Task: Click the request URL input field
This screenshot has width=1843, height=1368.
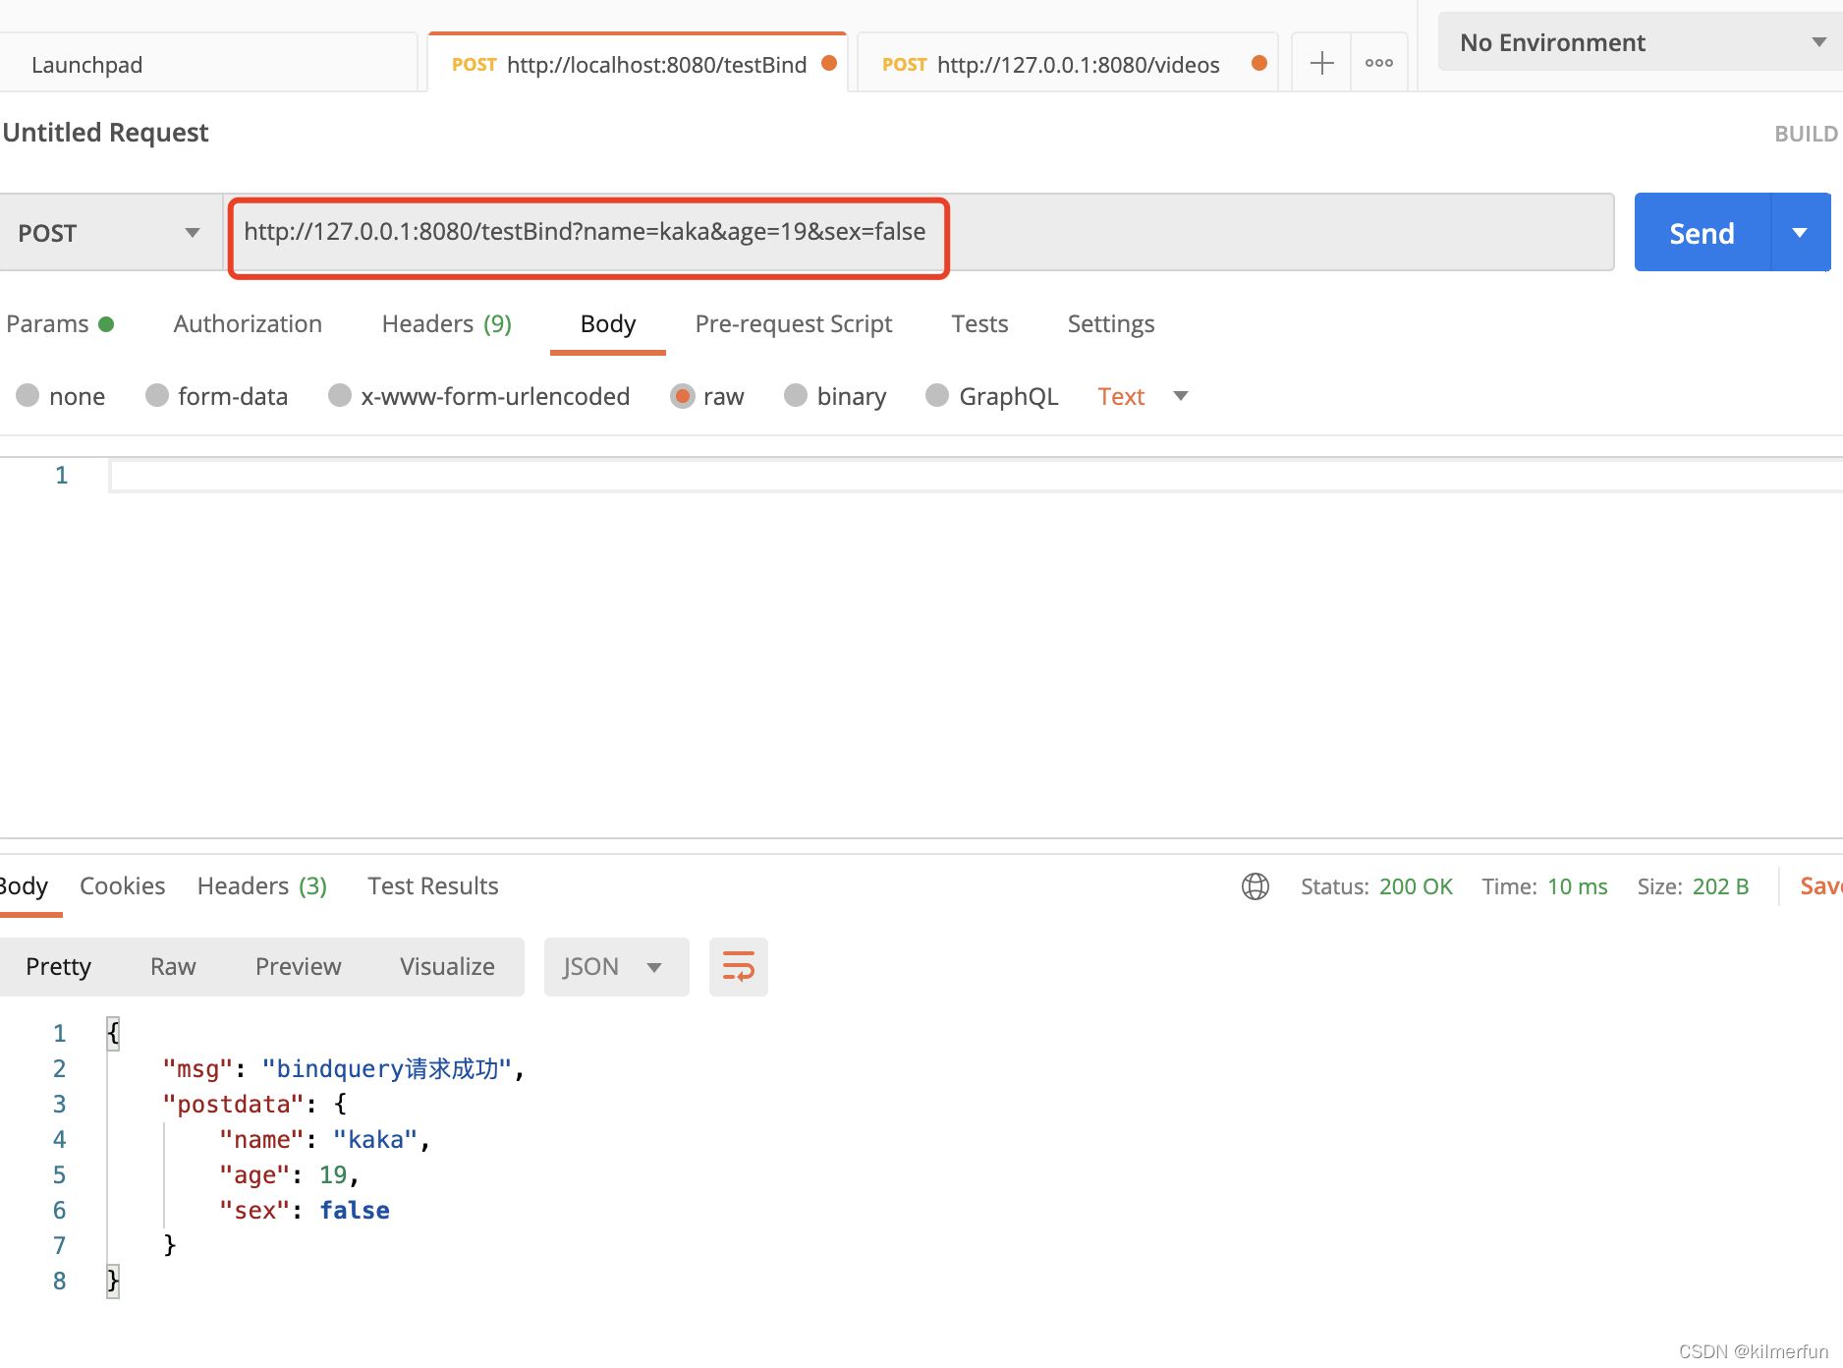Action: pyautogui.click(x=920, y=232)
